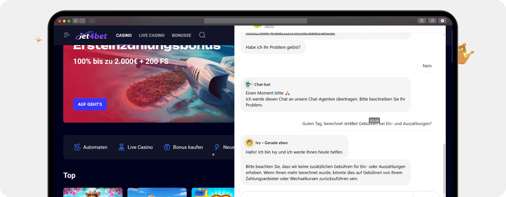Click the AUF GEHT'S button
The height and width of the screenshot is (197, 506).
click(x=90, y=104)
